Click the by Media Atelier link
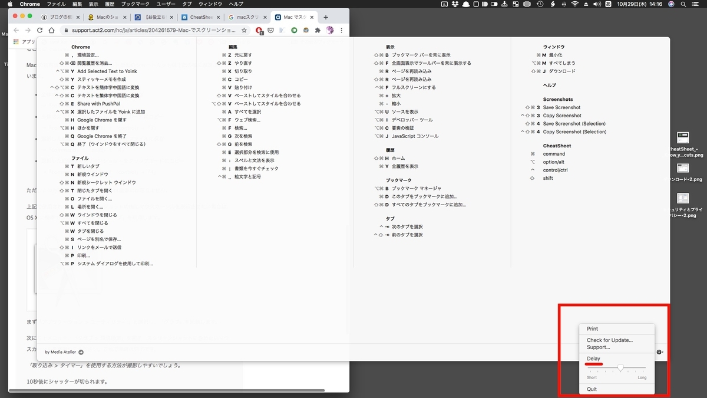 (x=60, y=352)
